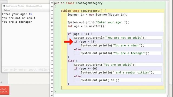Image resolution: width=173 pixels, height=97 pixels.
Task: Click the line "int age = in.nextInt();"
Action: coord(86,26)
